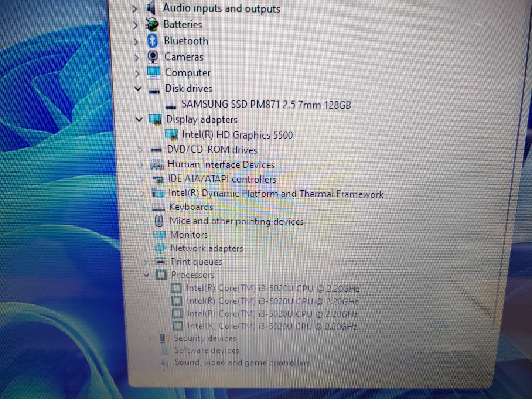
Task: Click the DVD/CD-ROM drives label
Action: tap(212, 150)
